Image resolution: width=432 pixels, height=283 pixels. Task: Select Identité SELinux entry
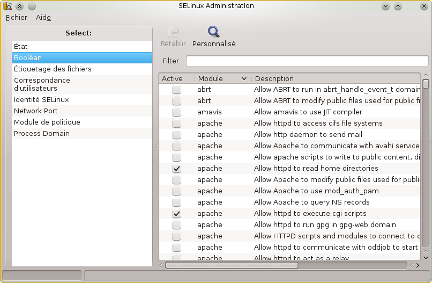(x=82, y=100)
